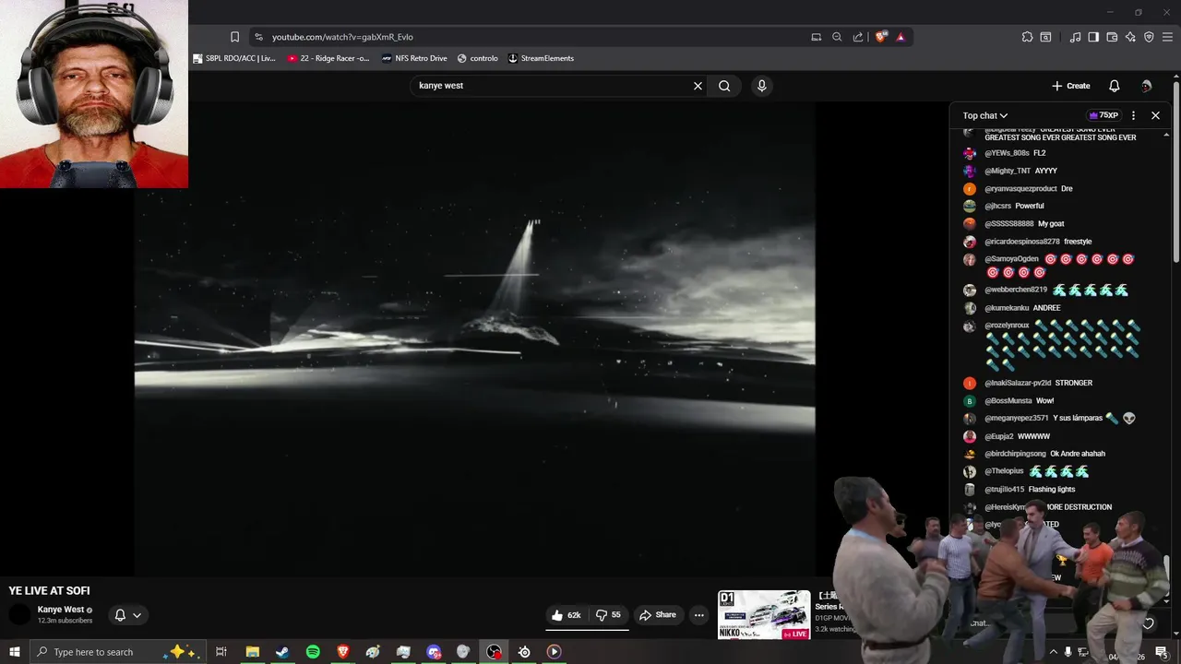Open site settings icon in address bar
The height and width of the screenshot is (664, 1181).
[258, 37]
